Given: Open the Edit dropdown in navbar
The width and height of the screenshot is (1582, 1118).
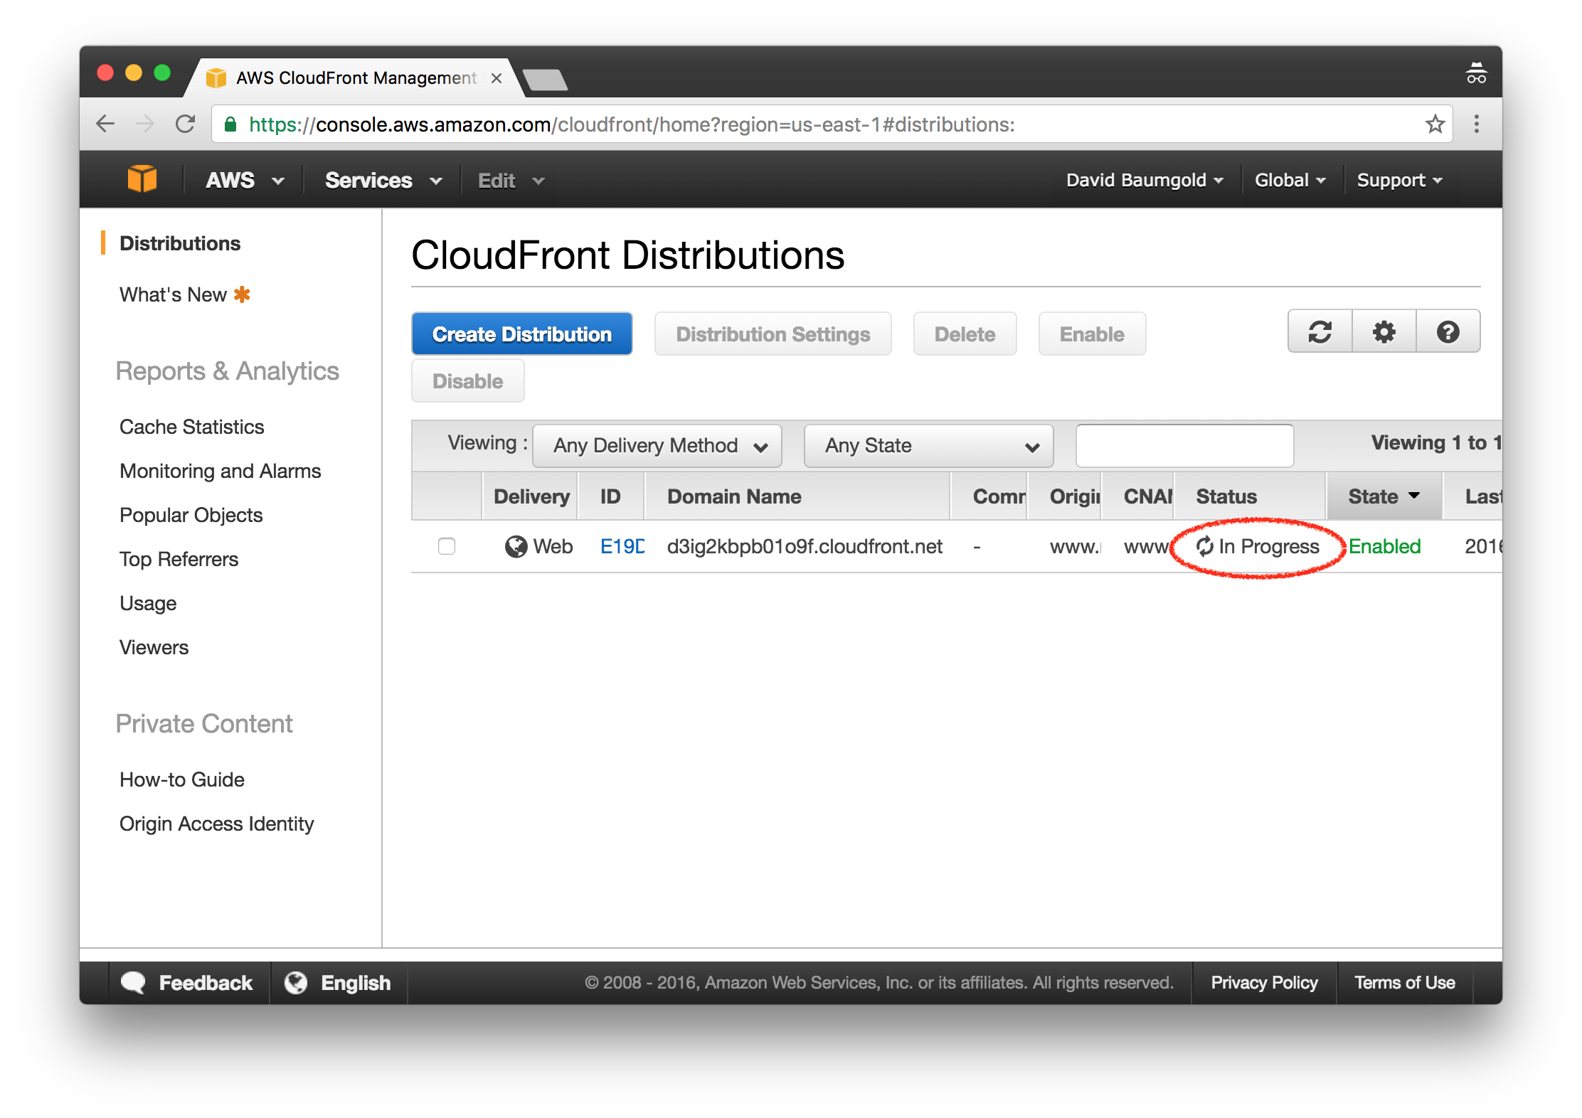Looking at the screenshot, I should tap(511, 180).
